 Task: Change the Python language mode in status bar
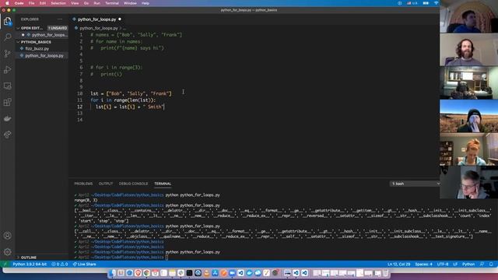coord(468,264)
